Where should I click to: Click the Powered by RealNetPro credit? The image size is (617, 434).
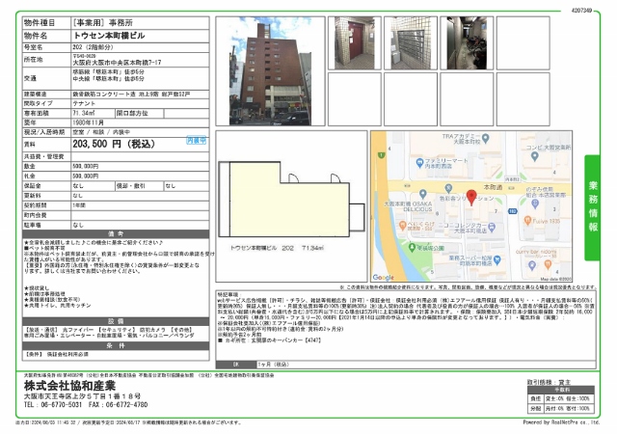point(561,422)
